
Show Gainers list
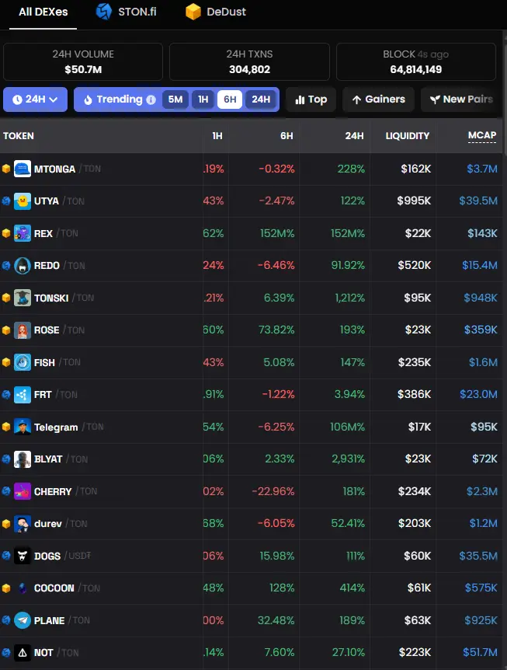point(379,99)
